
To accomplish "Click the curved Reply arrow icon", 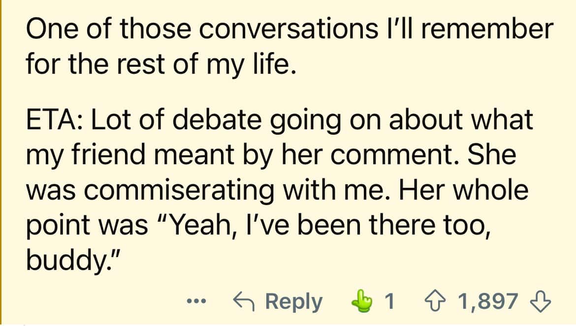I will click(x=244, y=301).
